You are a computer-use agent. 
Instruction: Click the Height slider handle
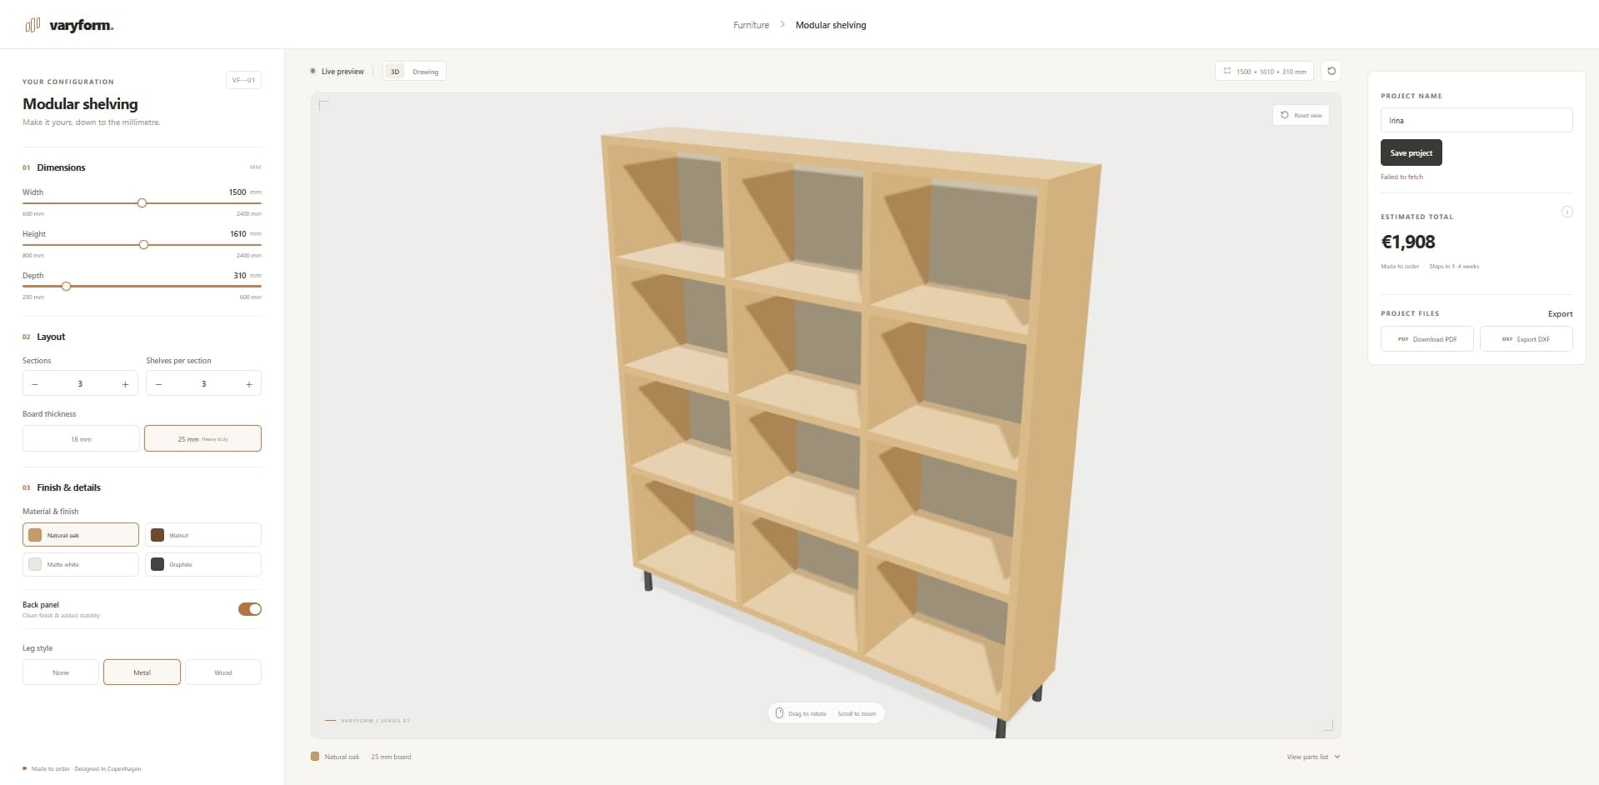[143, 245]
